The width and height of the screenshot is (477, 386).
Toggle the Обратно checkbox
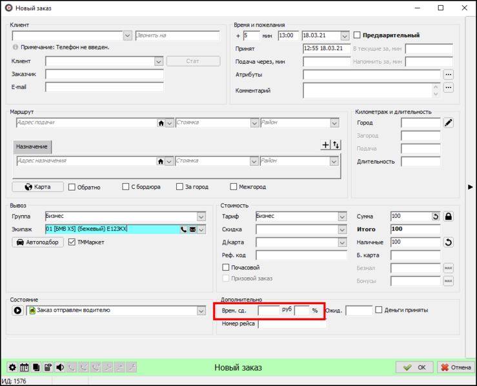[72, 187]
